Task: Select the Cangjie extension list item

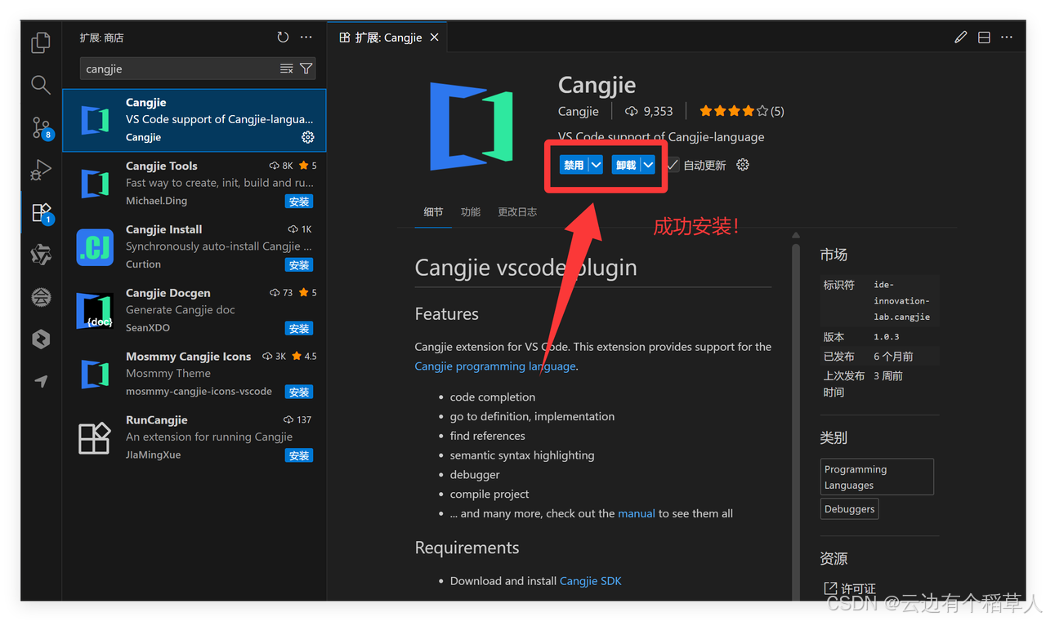Action: coord(194,120)
